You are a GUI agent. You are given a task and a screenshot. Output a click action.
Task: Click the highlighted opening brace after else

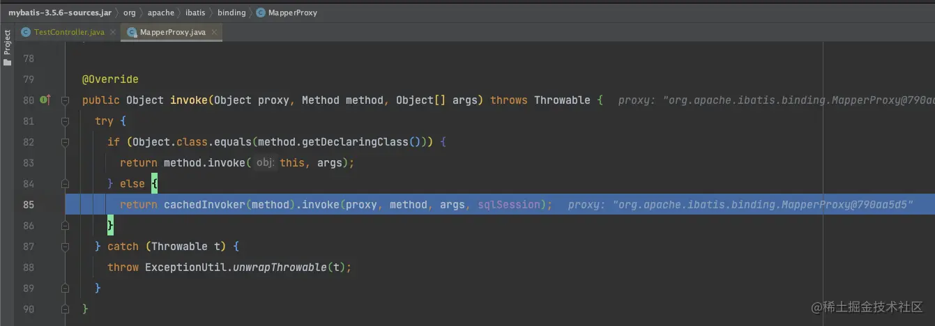[x=154, y=184]
